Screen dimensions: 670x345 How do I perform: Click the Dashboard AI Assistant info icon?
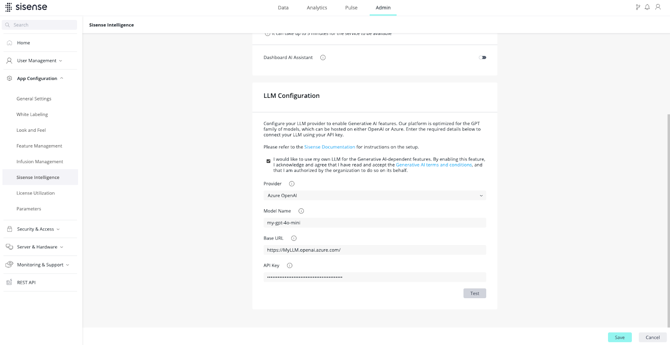point(323,57)
